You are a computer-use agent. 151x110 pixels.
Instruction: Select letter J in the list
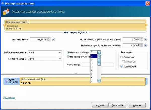click(94, 74)
